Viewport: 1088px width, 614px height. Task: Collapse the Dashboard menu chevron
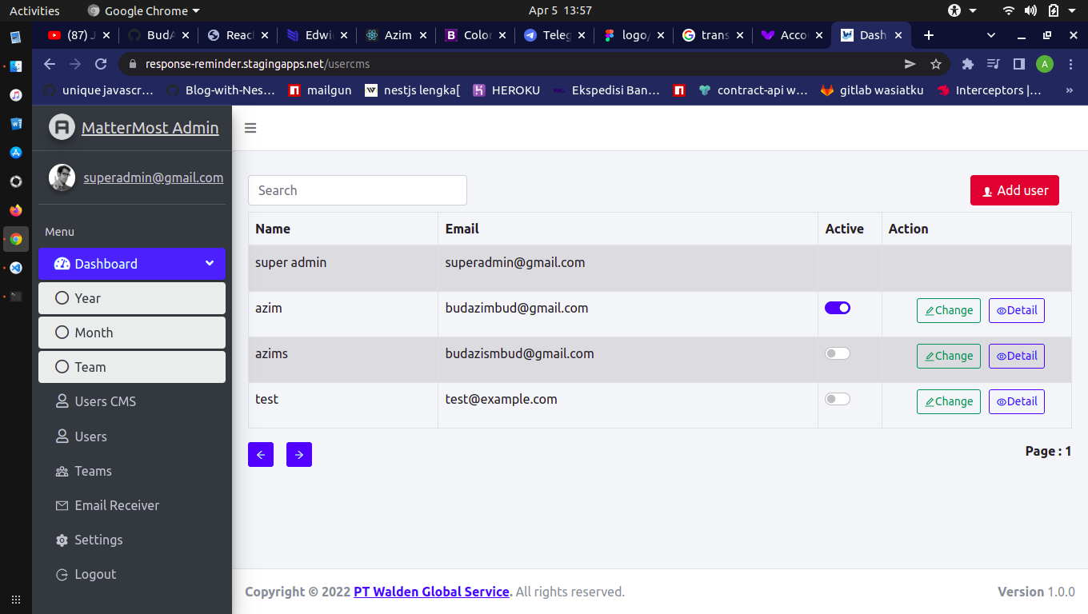pos(210,263)
